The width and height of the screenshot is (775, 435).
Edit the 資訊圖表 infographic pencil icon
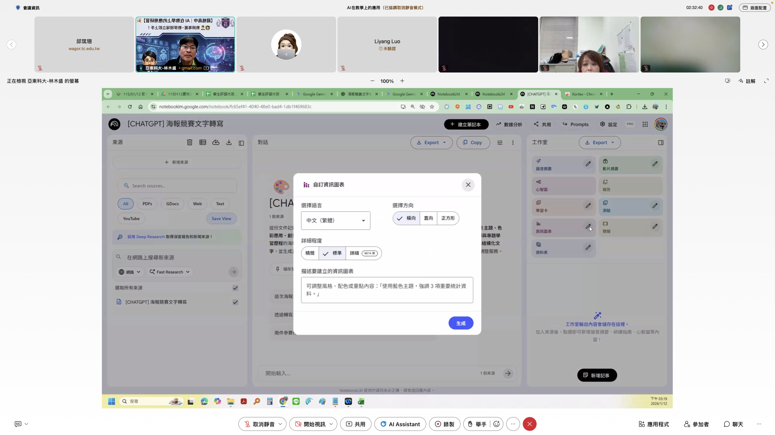(588, 227)
